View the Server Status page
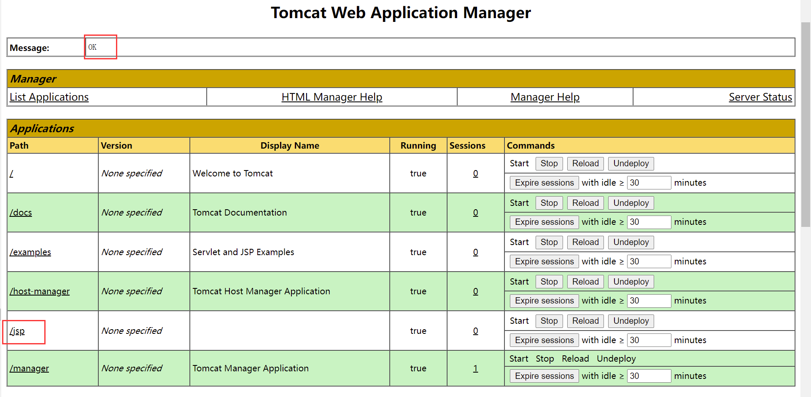811x397 pixels. tap(760, 97)
